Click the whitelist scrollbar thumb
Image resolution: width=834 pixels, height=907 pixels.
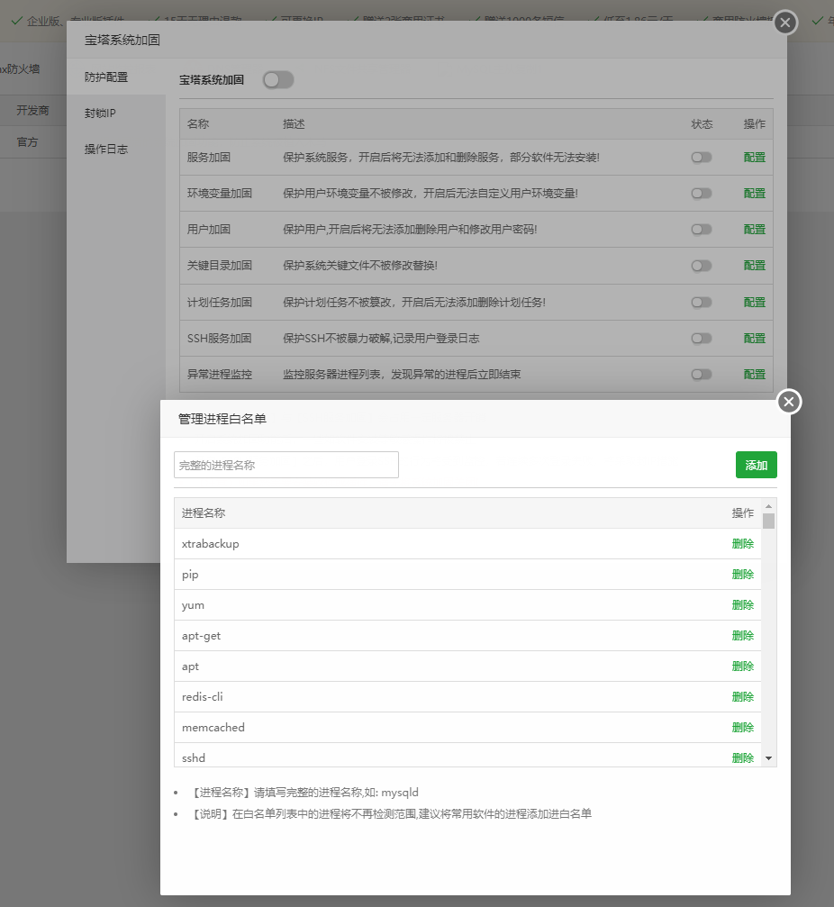tap(768, 521)
